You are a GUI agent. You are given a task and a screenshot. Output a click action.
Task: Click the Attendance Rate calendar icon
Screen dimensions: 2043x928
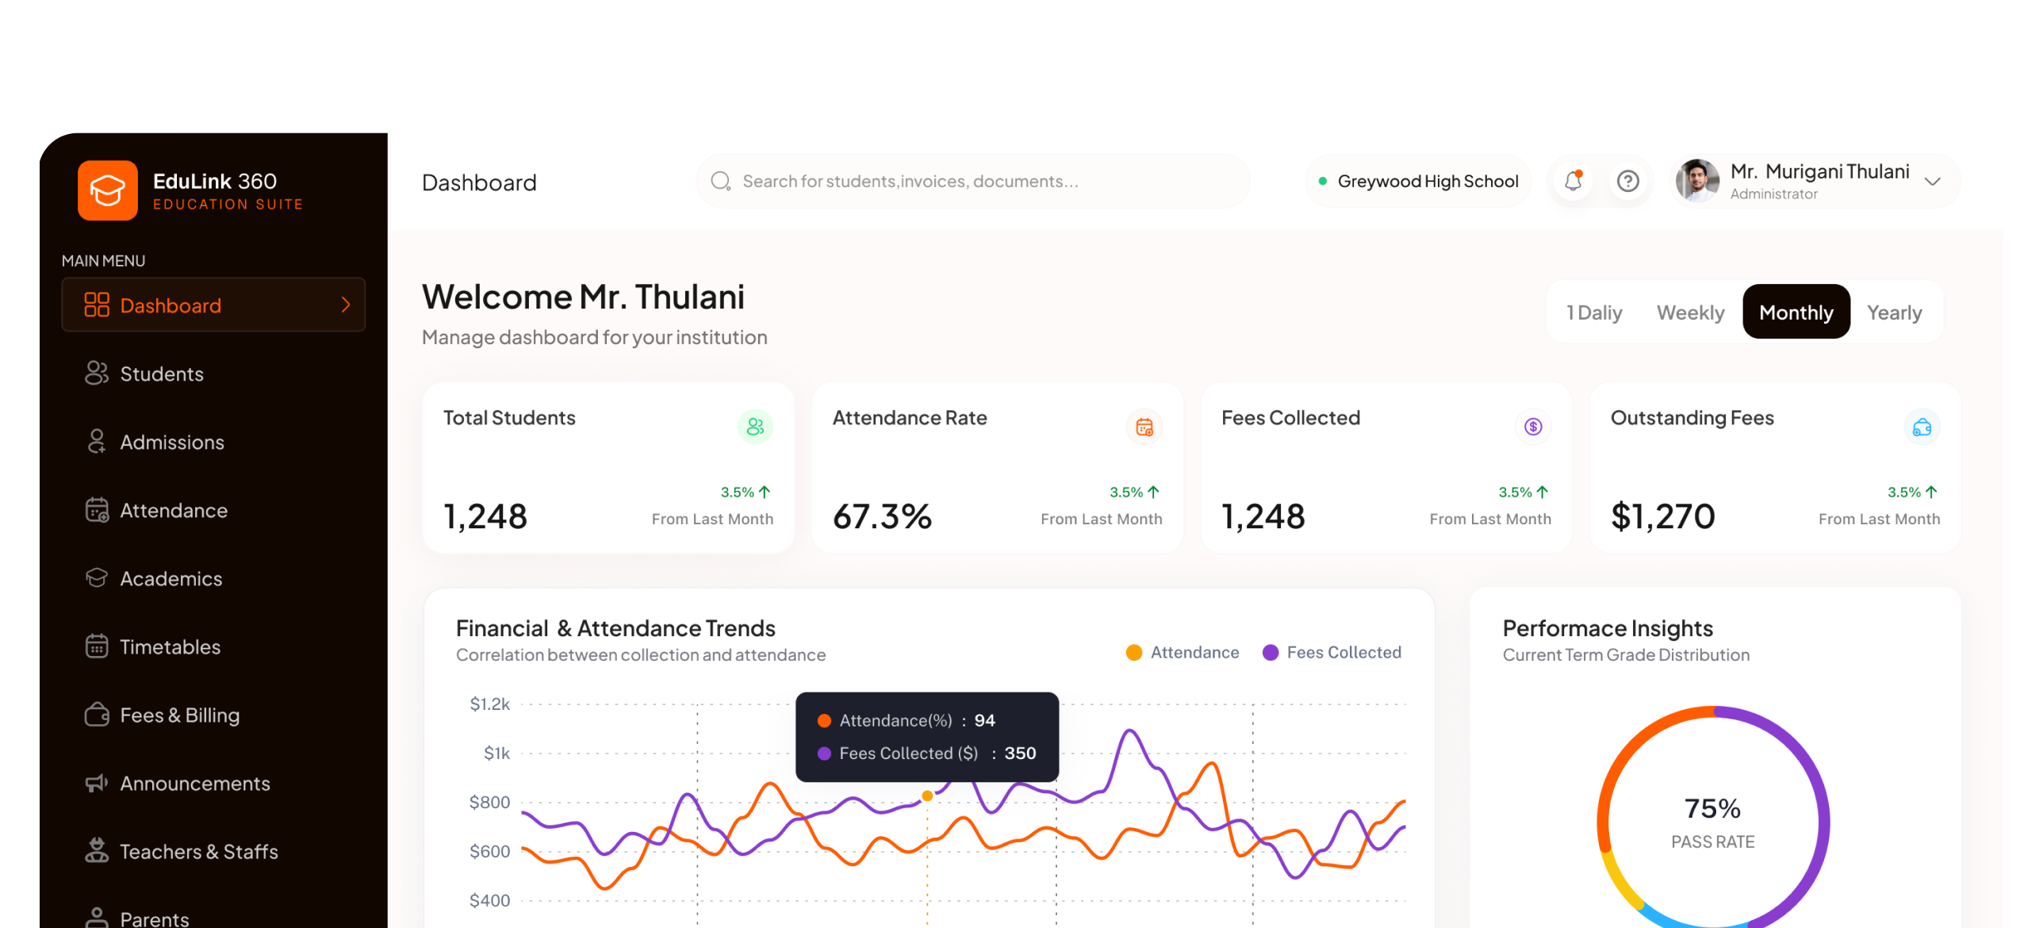click(x=1144, y=427)
